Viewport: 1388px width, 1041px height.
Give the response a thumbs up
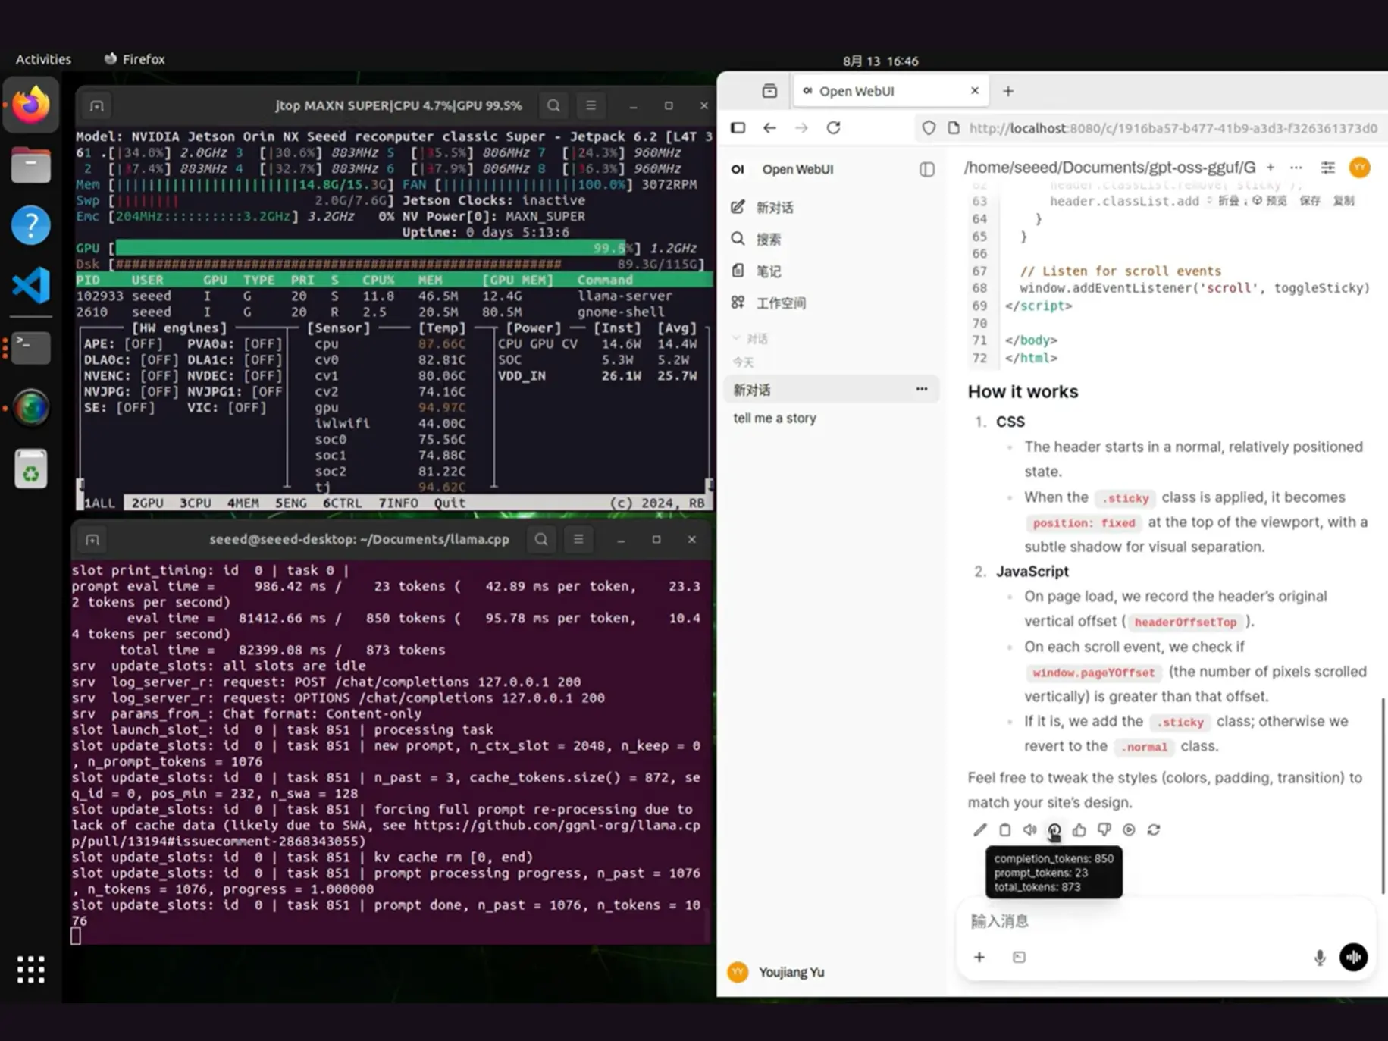click(x=1079, y=829)
